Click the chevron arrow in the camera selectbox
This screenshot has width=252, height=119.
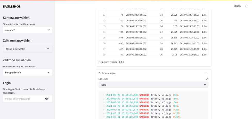tap(49, 30)
